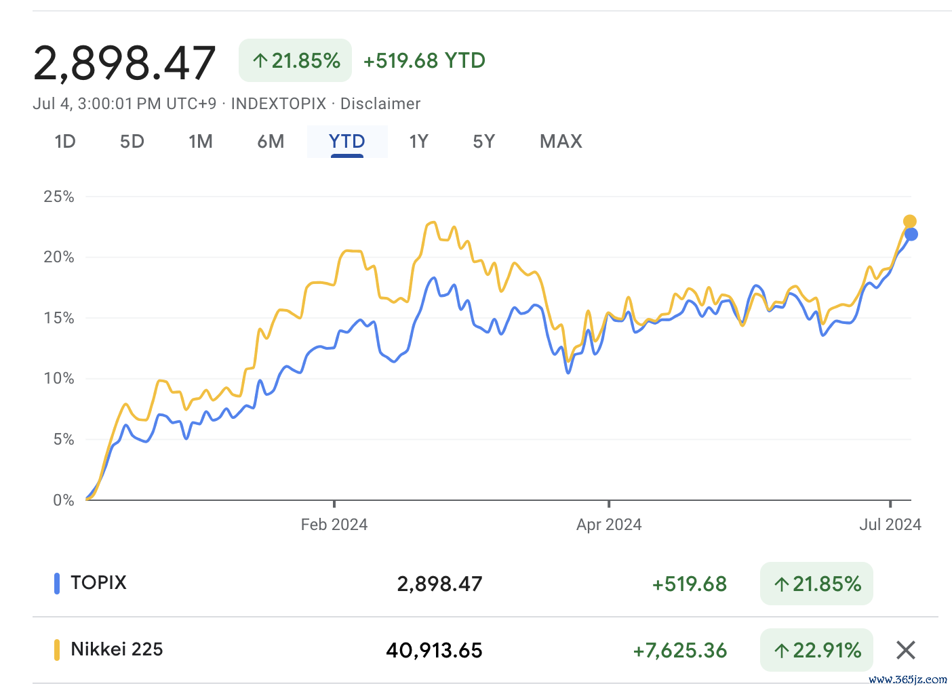This screenshot has width=952, height=690.
Task: Click the Apr 2024 axis label
Action: point(609,525)
